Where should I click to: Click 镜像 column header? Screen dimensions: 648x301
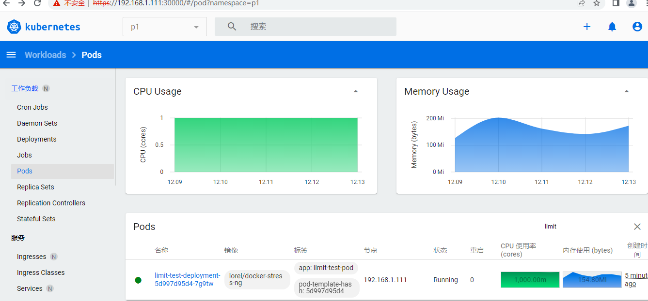[x=231, y=250]
